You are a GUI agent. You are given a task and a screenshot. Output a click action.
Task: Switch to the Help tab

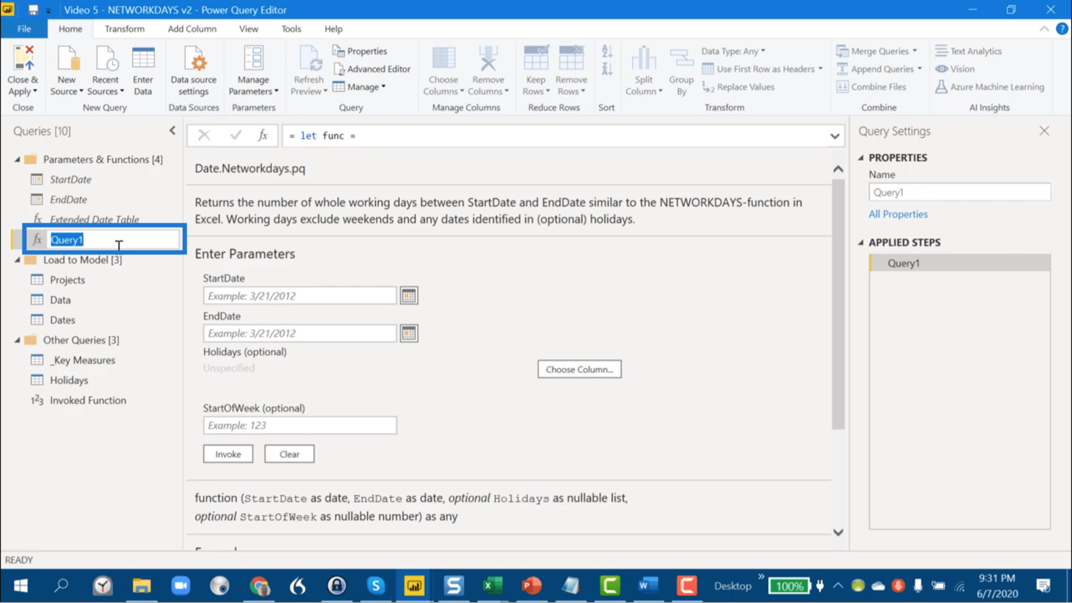point(333,29)
